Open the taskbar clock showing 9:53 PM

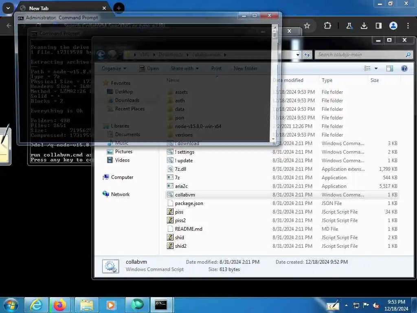point(396,305)
